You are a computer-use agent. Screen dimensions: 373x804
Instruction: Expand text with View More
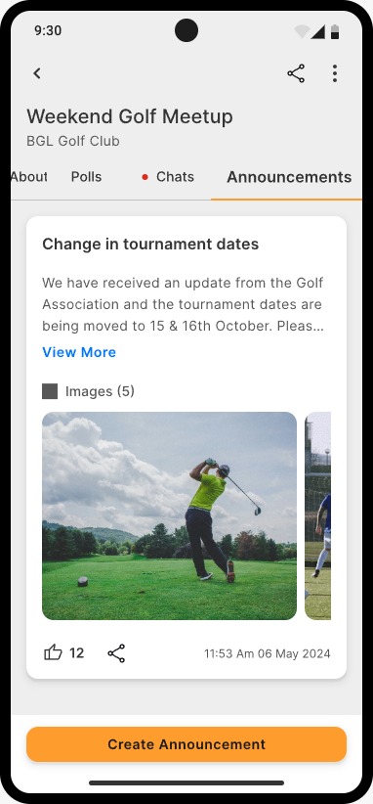tap(79, 352)
